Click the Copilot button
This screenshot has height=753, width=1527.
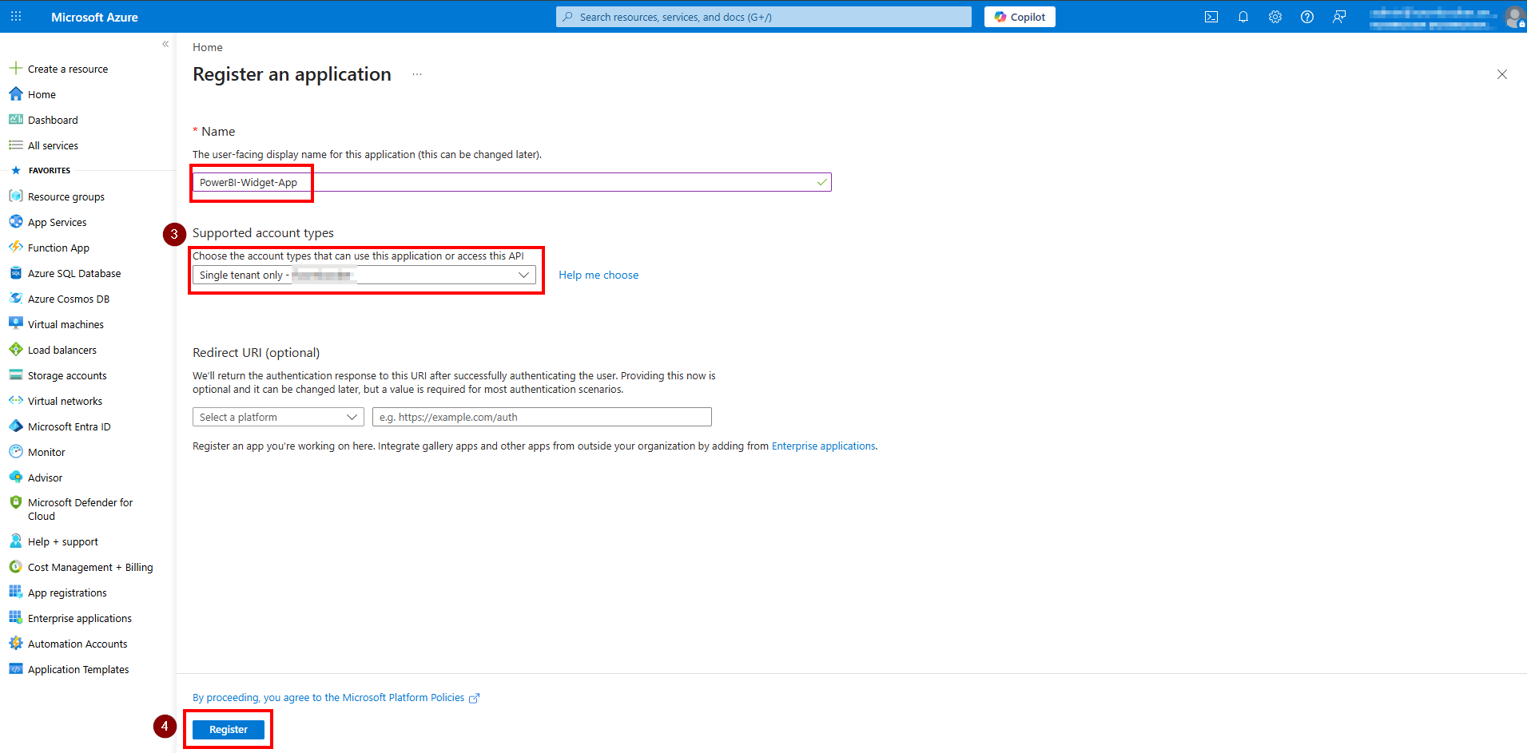1019,17
